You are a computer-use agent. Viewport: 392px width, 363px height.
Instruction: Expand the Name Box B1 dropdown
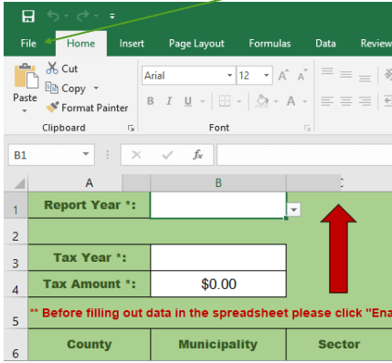(x=86, y=154)
